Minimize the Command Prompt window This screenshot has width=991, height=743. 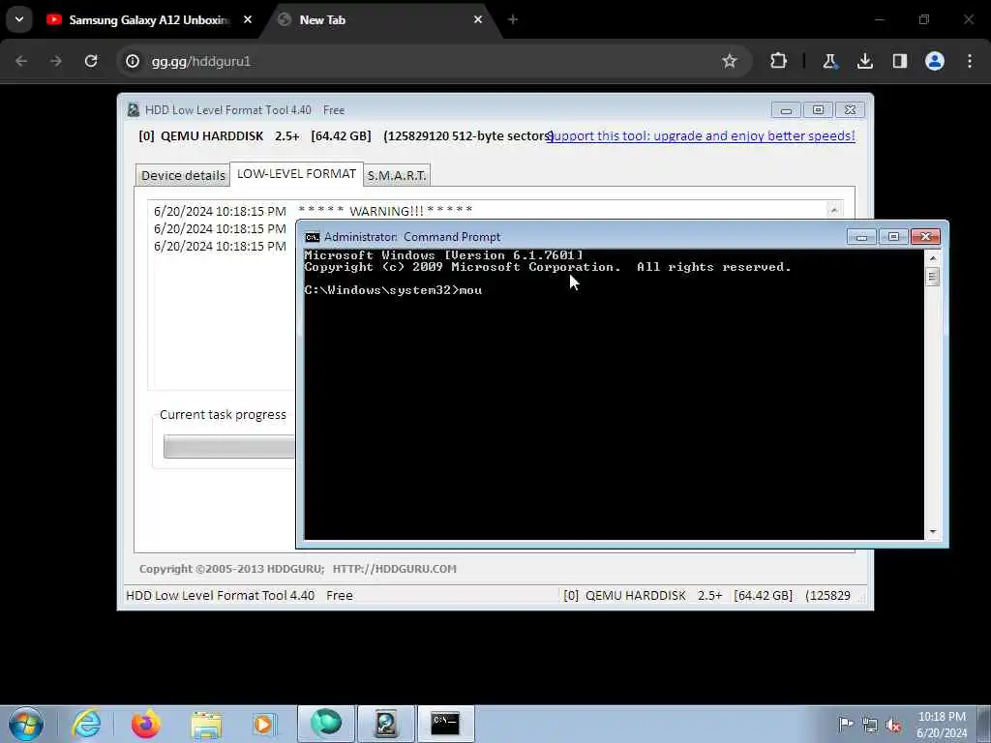[x=861, y=237]
